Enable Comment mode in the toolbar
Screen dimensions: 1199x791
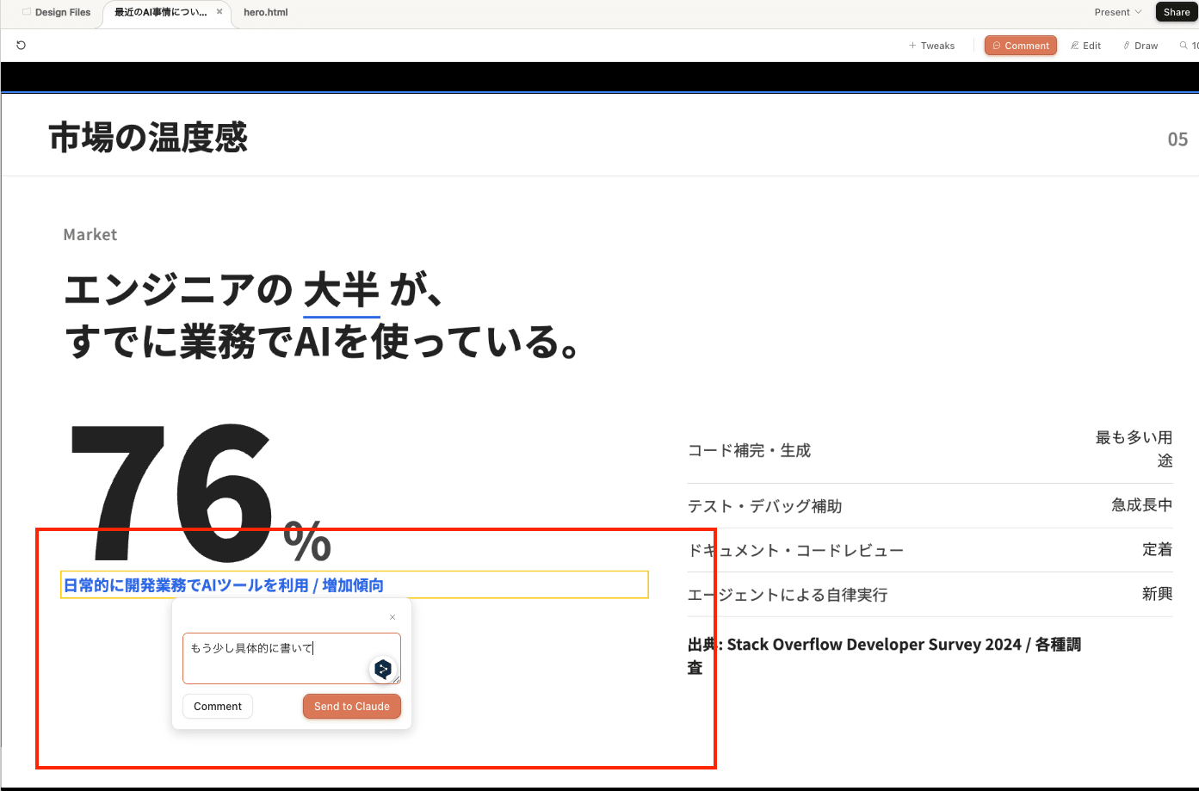click(x=1020, y=45)
